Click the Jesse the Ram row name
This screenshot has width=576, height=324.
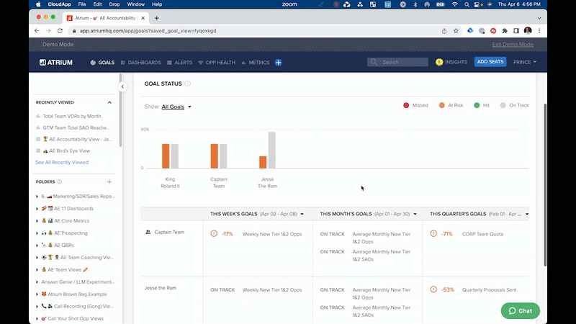(160, 288)
